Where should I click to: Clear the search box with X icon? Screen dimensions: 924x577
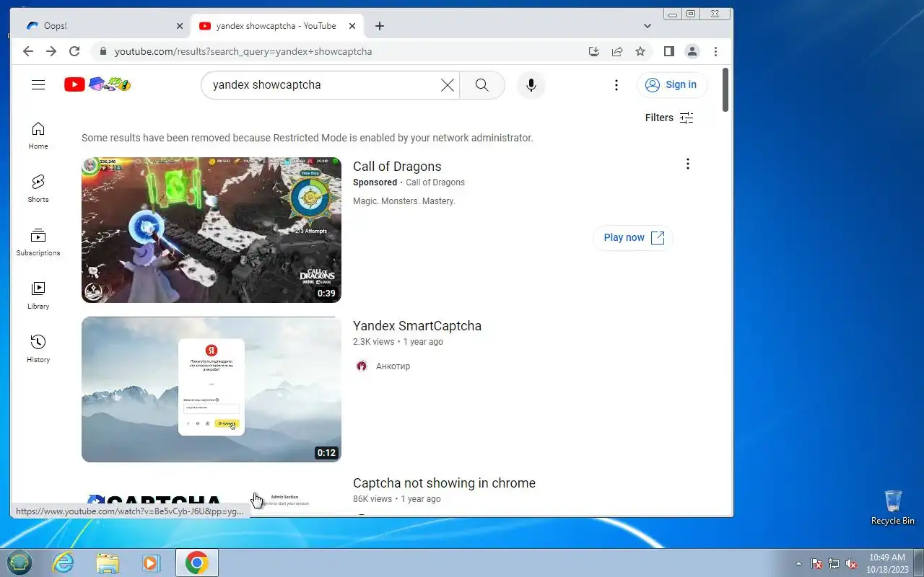[448, 85]
